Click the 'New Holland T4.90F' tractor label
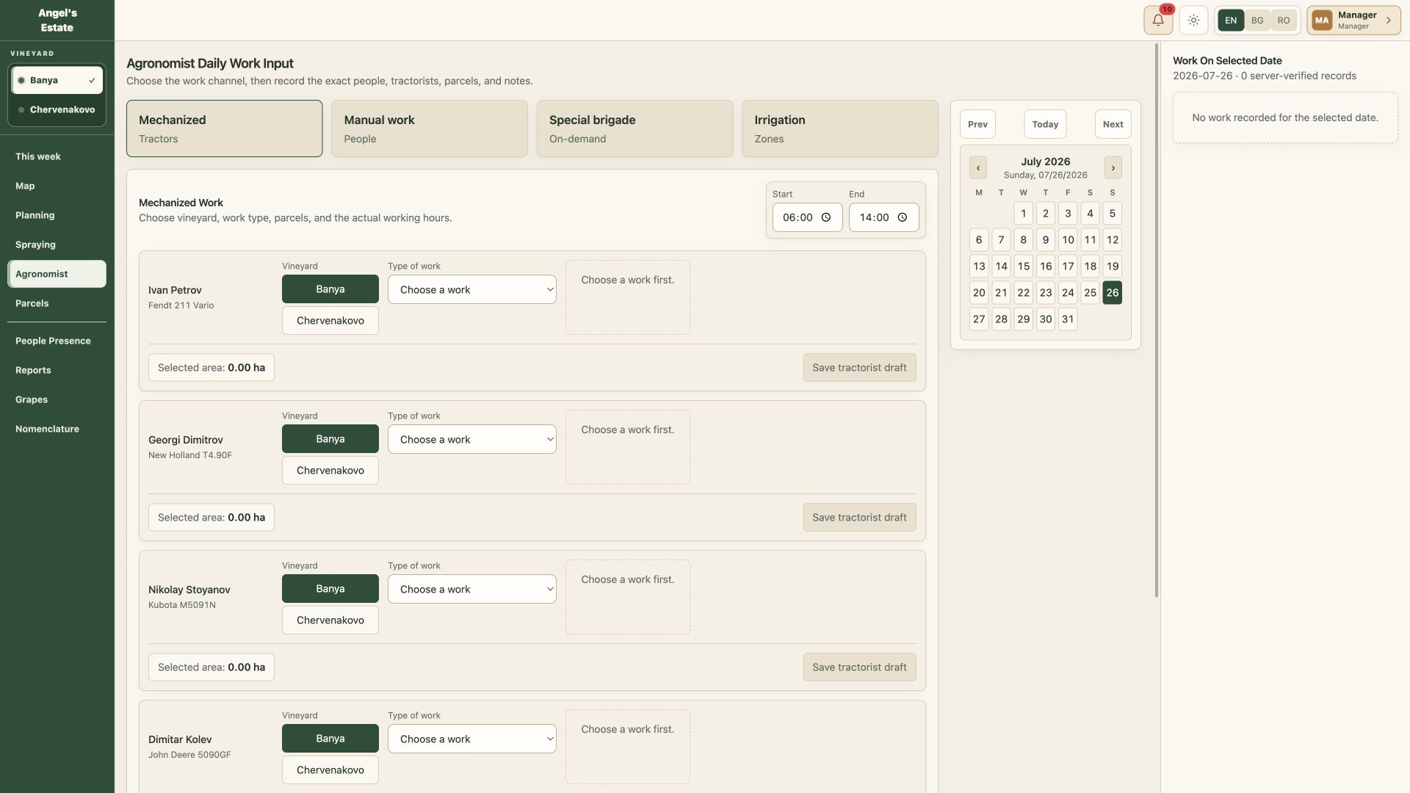 coord(189,455)
